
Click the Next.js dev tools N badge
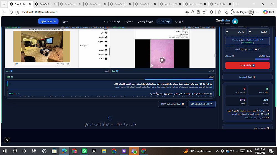7,140
